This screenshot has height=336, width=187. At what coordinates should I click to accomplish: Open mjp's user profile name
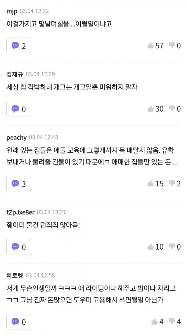(11, 11)
